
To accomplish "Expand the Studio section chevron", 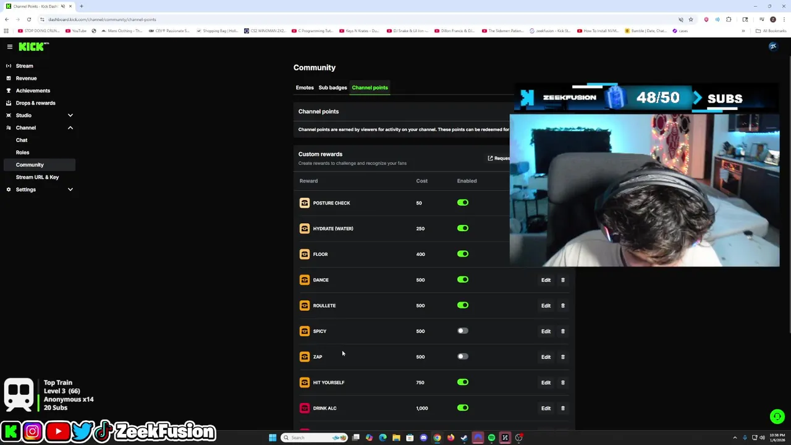I will [70, 115].
